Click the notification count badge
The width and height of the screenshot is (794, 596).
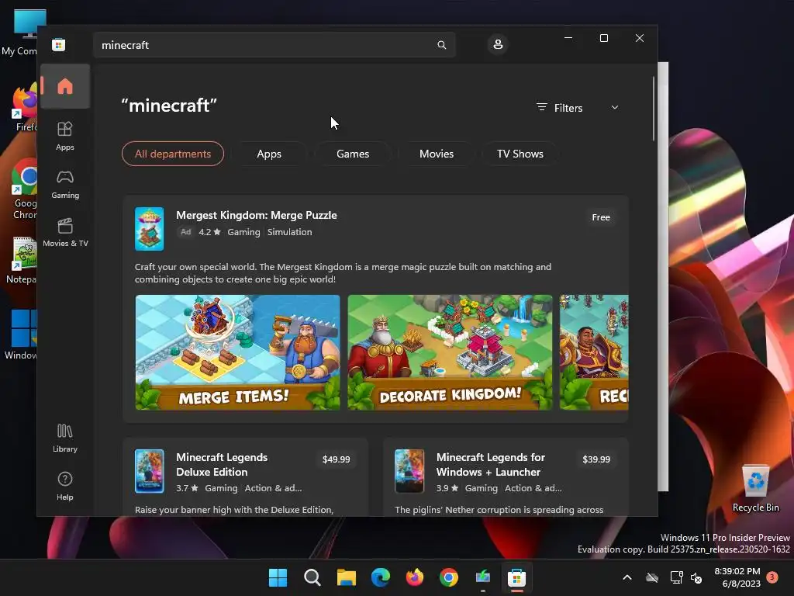click(x=772, y=577)
